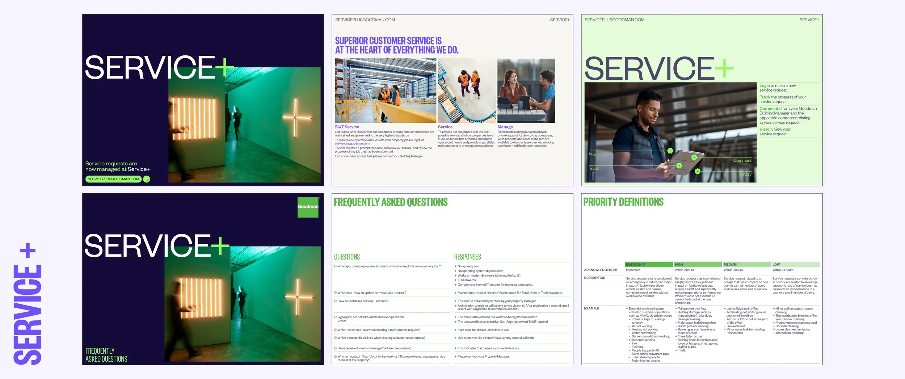Select the Comment plus marker on the tablet photo
The width and height of the screenshot is (905, 379).
click(x=694, y=157)
